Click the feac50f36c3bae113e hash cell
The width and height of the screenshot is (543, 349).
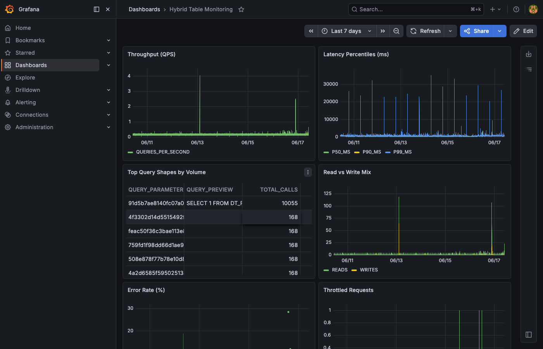coord(156,231)
